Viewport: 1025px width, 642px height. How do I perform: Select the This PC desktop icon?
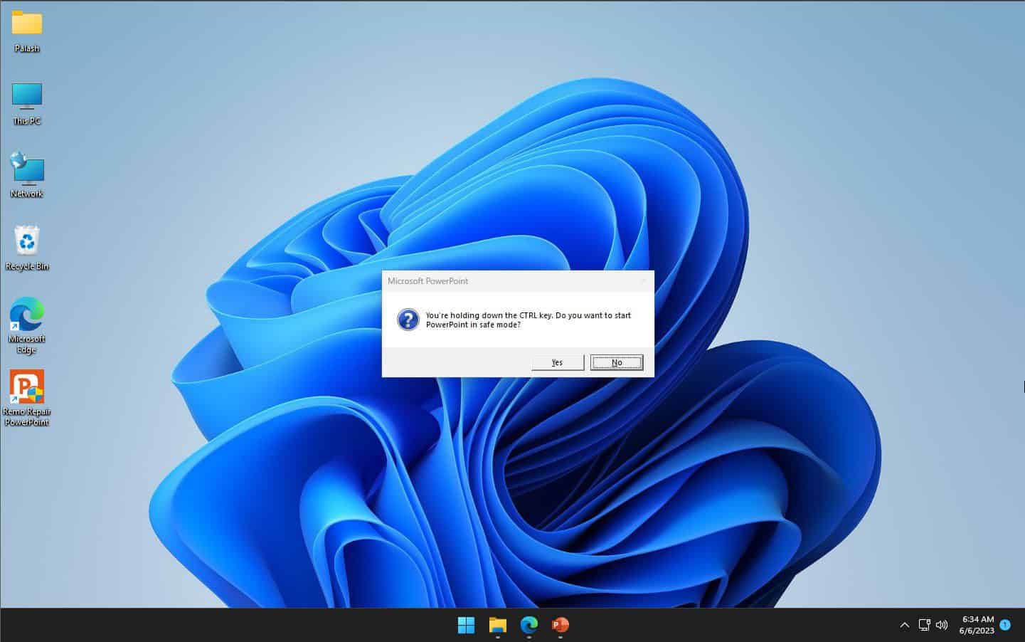coord(27,104)
